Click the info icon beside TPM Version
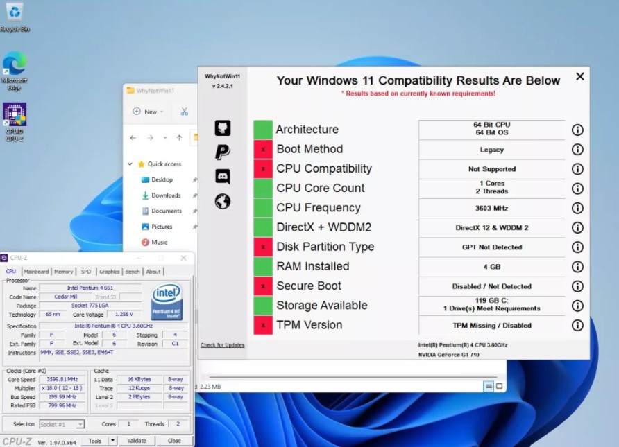This screenshot has width=619, height=447. [579, 325]
